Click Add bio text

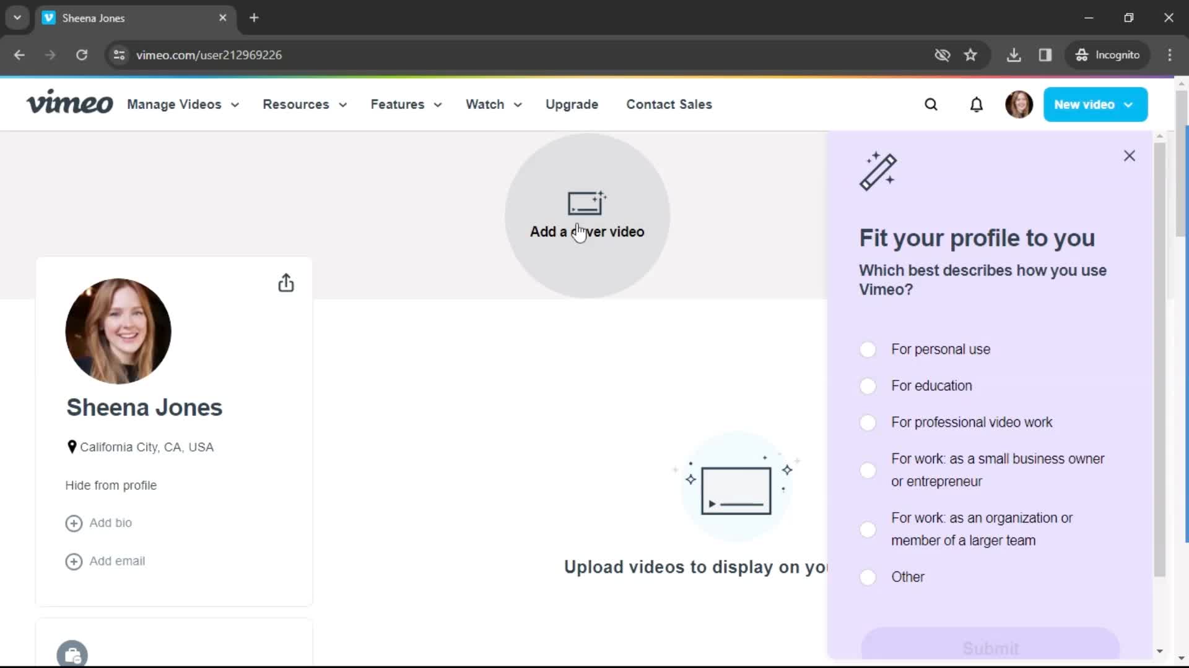click(110, 523)
